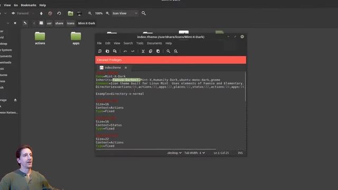Zoom out in the file manager
338x190 pixels.
[90, 13]
